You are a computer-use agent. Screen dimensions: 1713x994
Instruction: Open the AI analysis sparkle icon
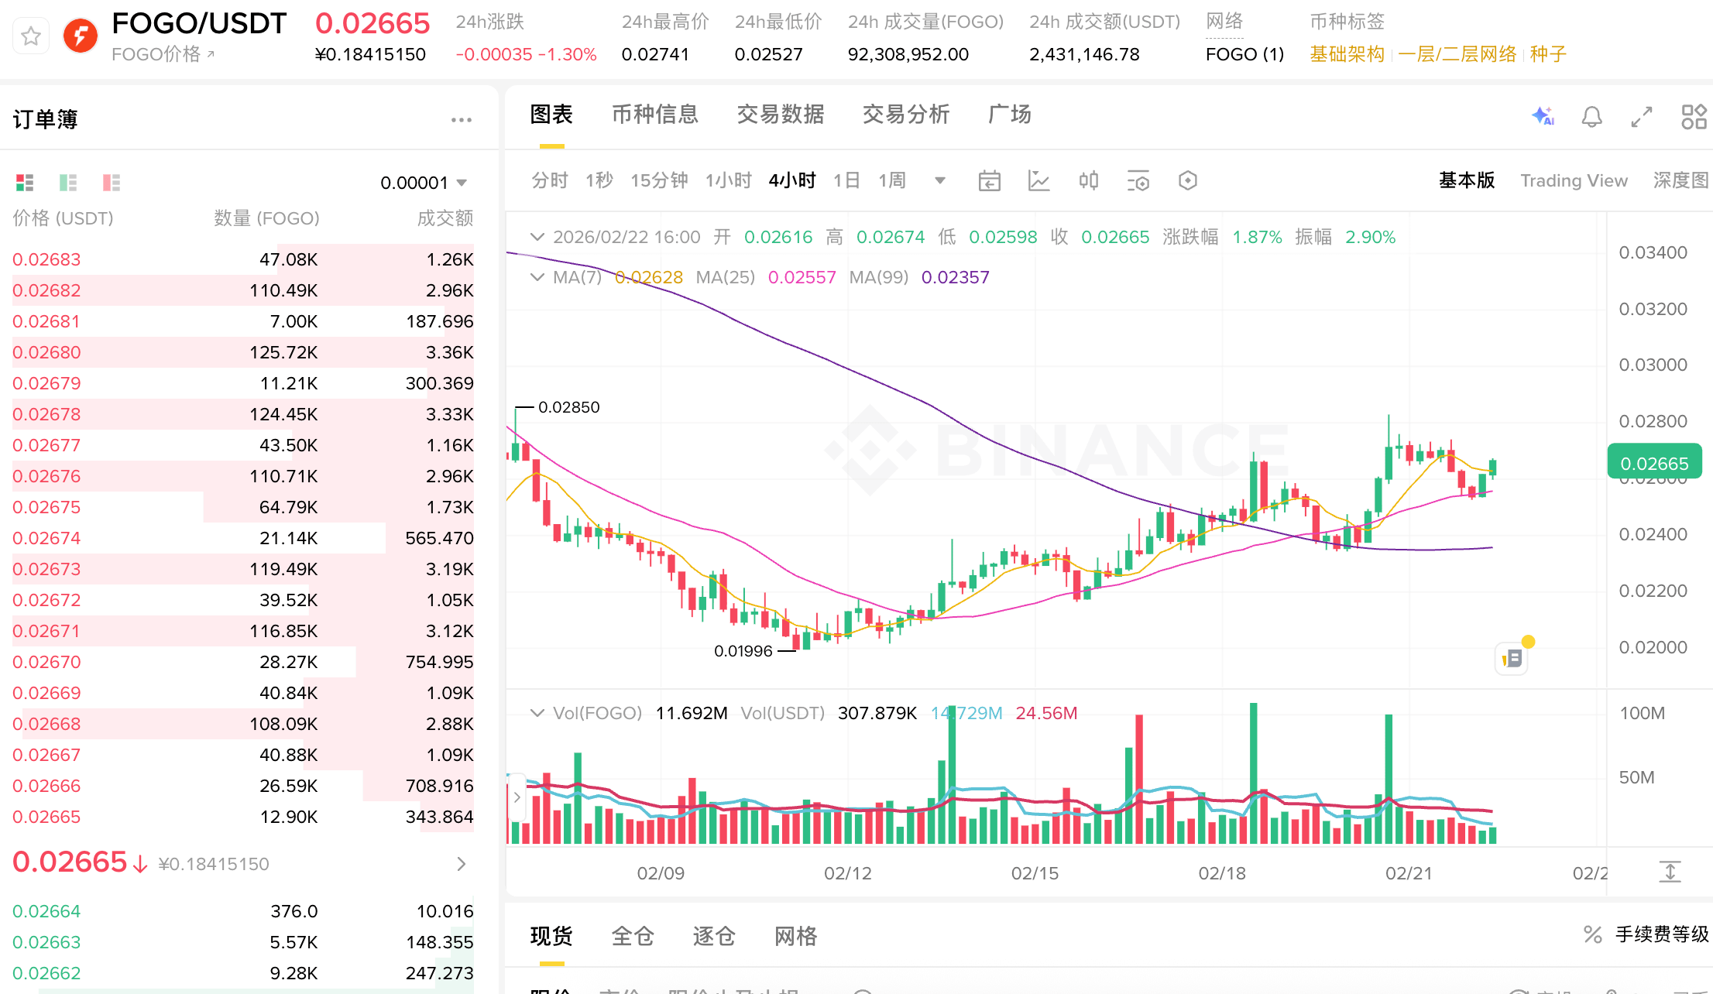pos(1543,117)
